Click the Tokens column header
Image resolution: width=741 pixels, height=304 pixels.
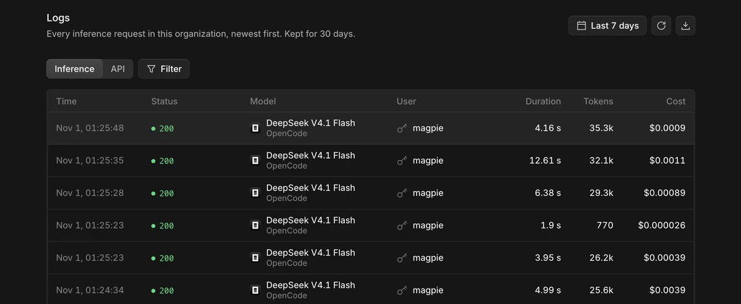(x=598, y=101)
